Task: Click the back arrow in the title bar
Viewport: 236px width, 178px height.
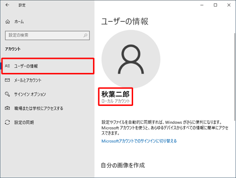Action: [x=7, y=5]
